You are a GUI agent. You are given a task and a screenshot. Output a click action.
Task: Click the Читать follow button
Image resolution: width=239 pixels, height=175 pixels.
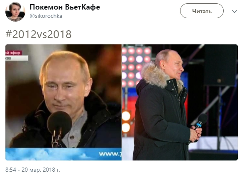click(202, 11)
